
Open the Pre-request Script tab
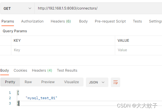110,21
